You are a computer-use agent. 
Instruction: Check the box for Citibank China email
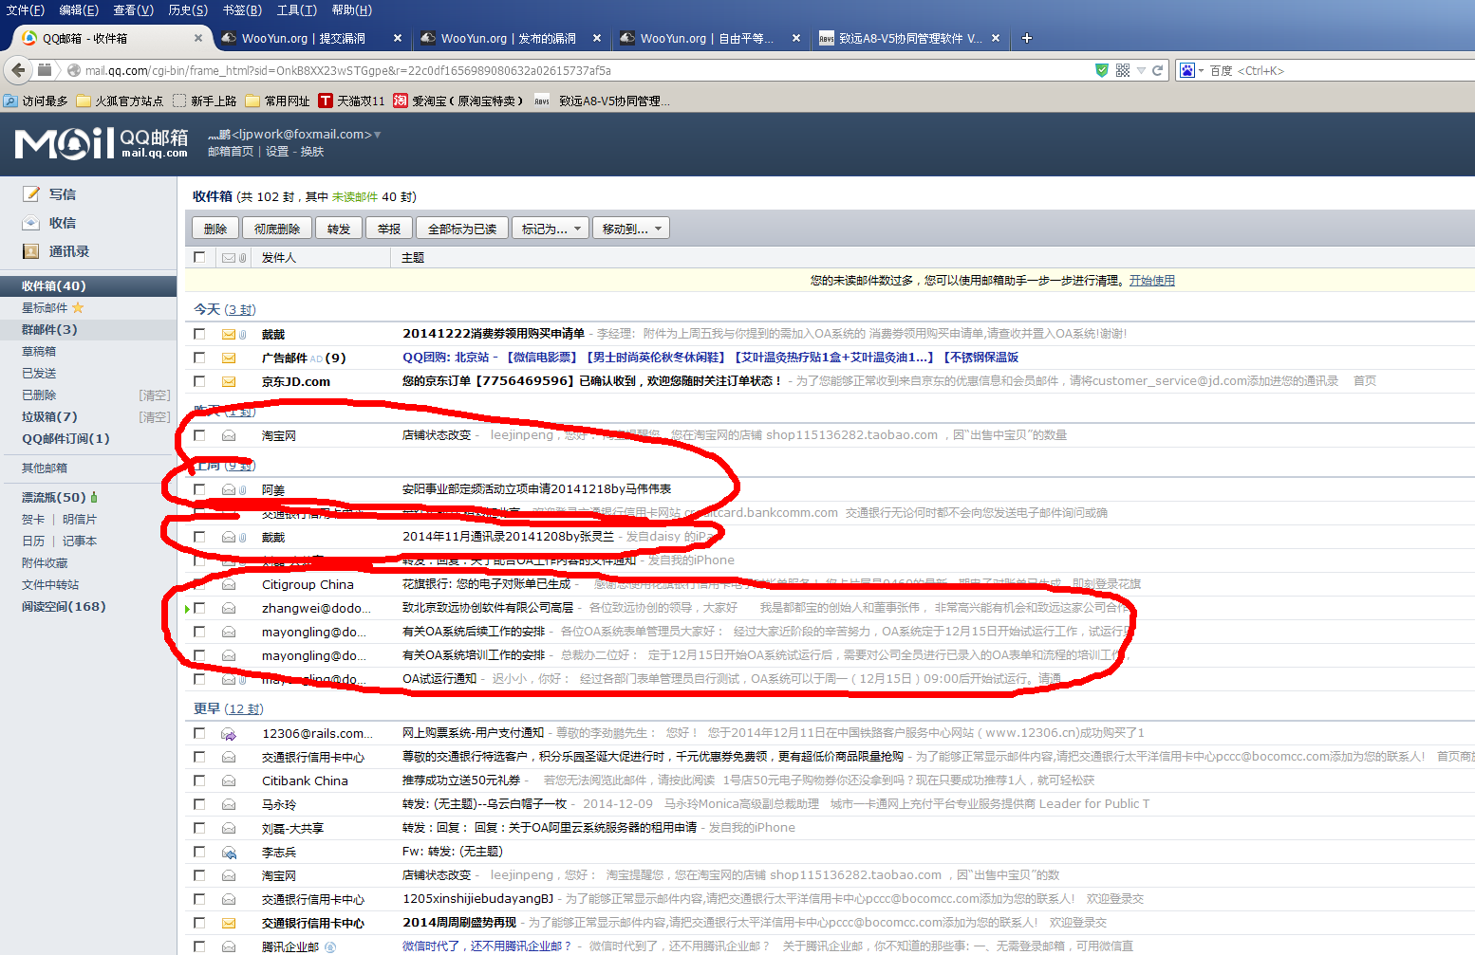click(x=199, y=781)
